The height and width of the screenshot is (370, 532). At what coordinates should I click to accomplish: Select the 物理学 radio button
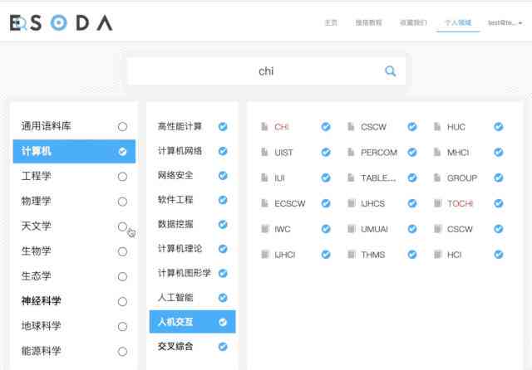pyautogui.click(x=122, y=202)
